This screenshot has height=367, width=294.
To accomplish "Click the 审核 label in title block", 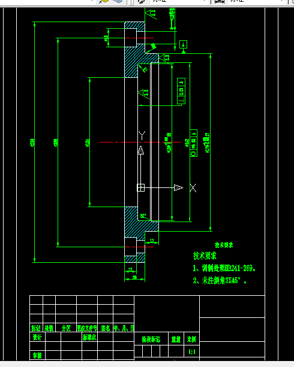I will click(37, 355).
